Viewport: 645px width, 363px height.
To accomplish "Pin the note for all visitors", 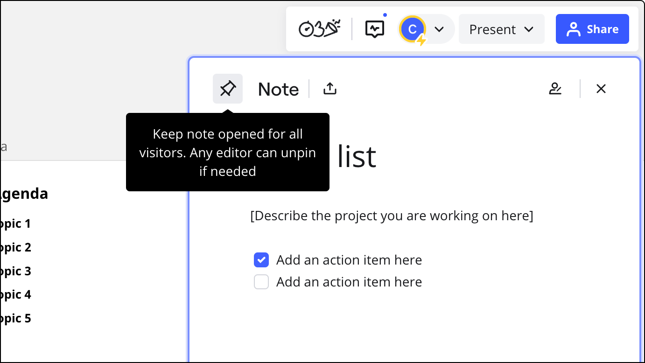I will coord(228,89).
